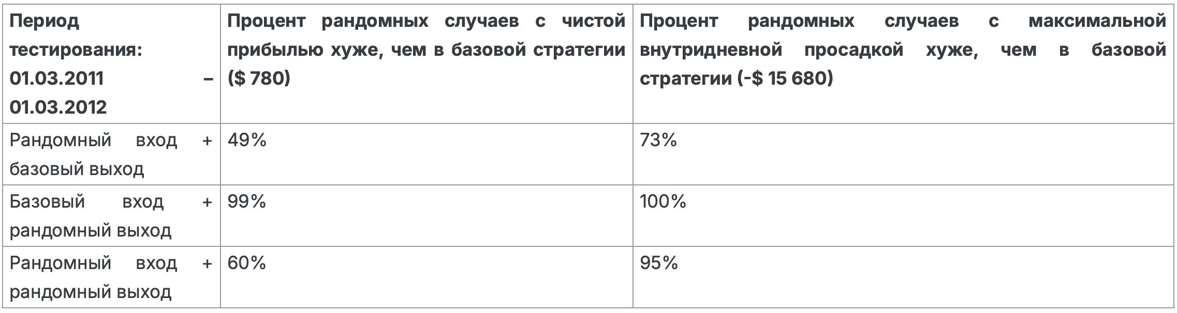
Task: Select the maximum intraday drawdown column header
Action: coord(903,64)
